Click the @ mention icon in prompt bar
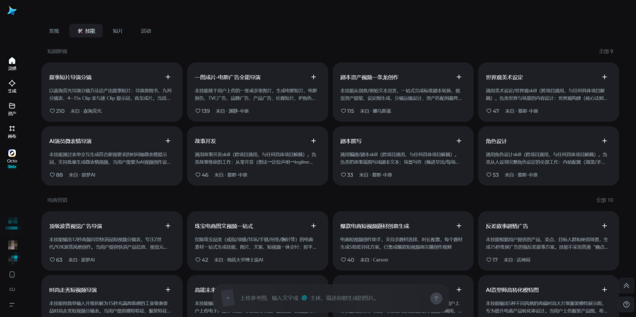This screenshot has height=317, width=636. coord(304,298)
